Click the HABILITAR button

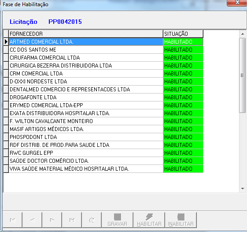coord(149,220)
